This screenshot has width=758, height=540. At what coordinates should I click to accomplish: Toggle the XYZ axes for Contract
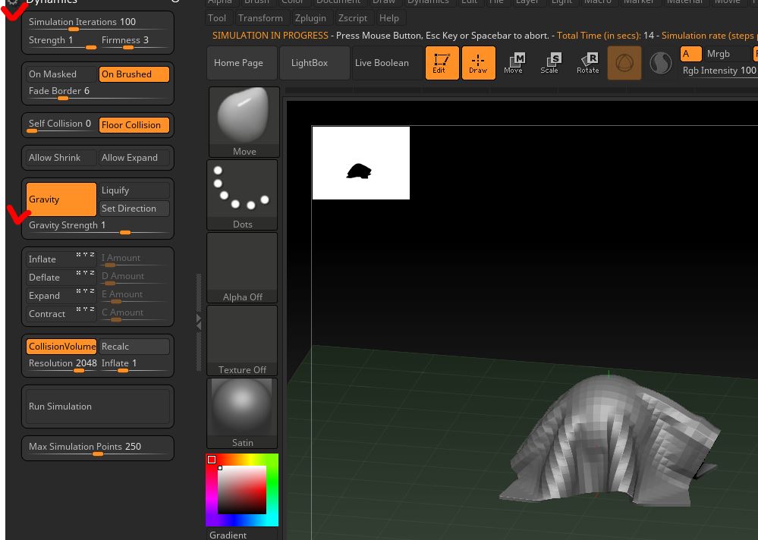[x=85, y=309]
